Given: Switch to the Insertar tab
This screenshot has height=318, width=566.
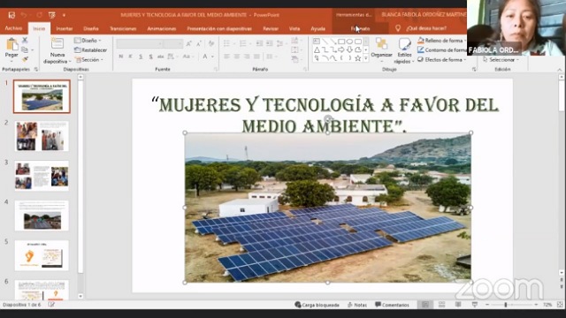Looking at the screenshot, I should (x=65, y=28).
